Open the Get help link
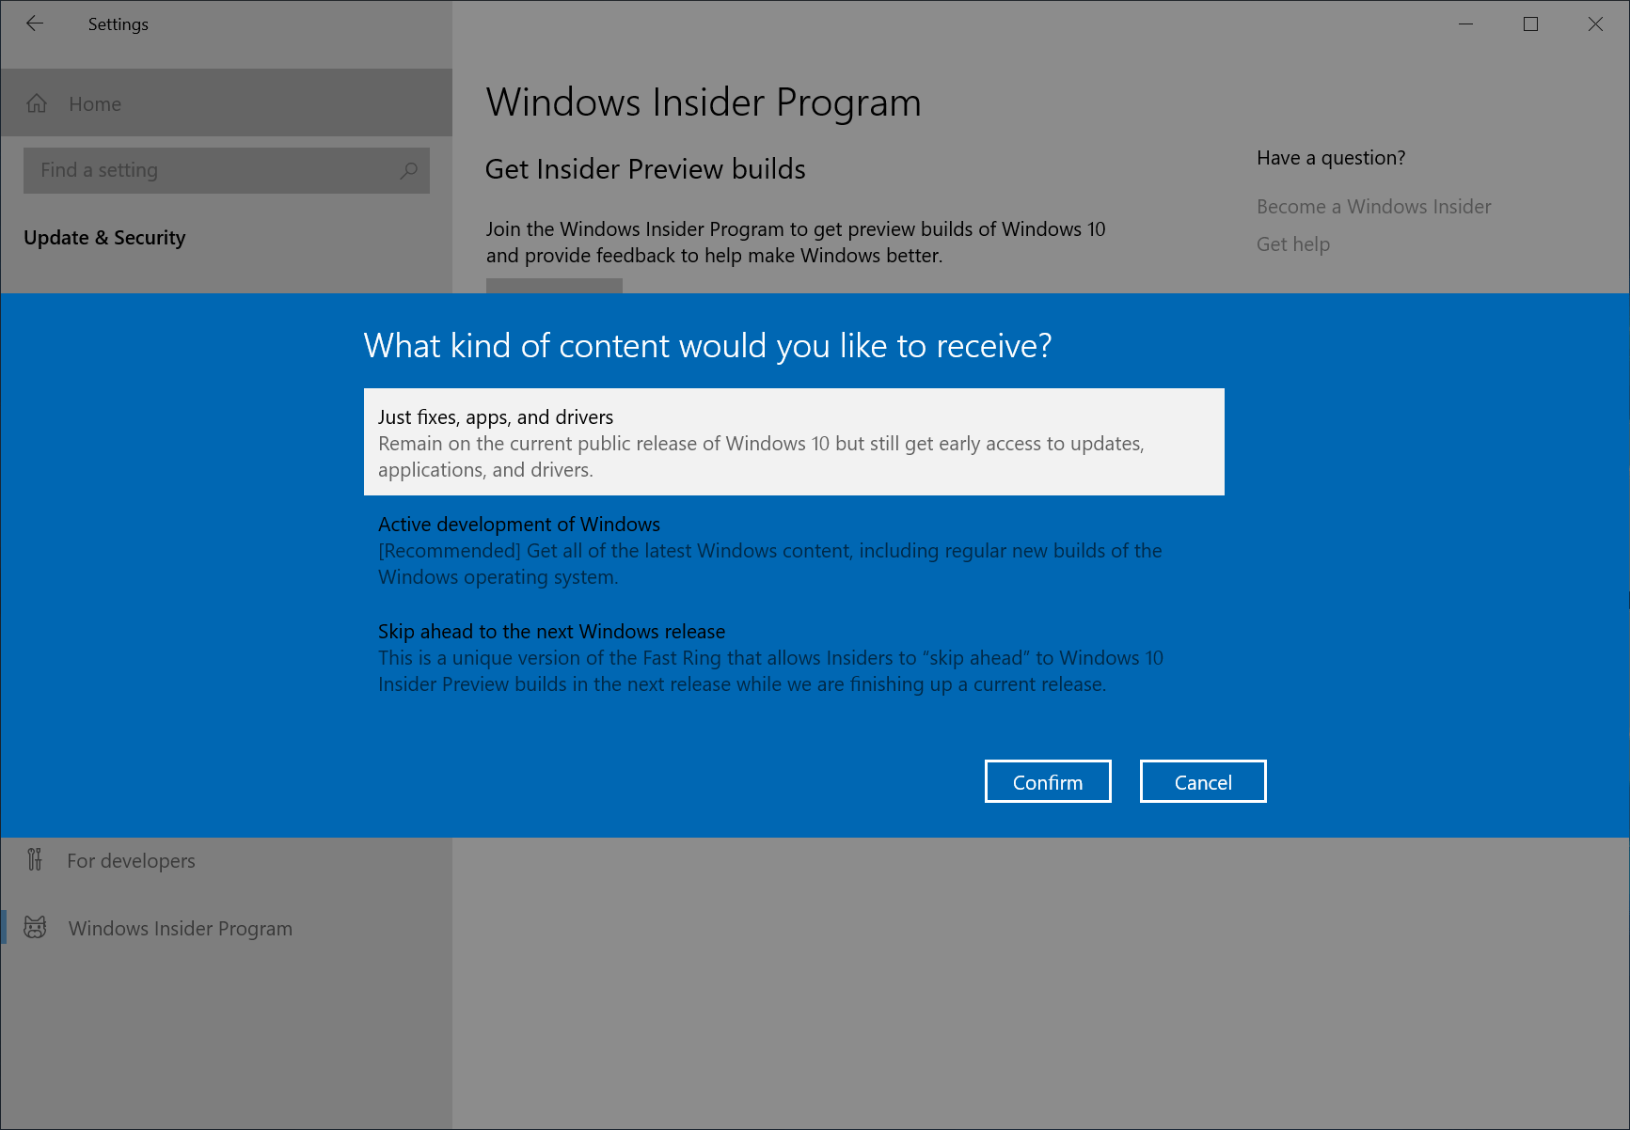The height and width of the screenshot is (1130, 1630). click(1292, 243)
